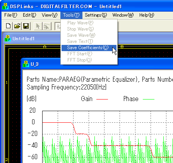173x163 pixels.
Task: Click the Open folder toolbar icon
Action: point(17,26)
